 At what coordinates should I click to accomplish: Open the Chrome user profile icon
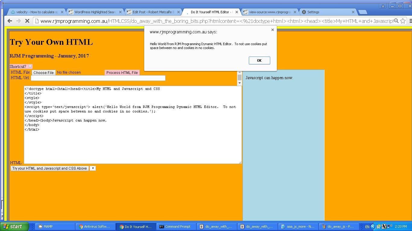click(x=383, y=6)
